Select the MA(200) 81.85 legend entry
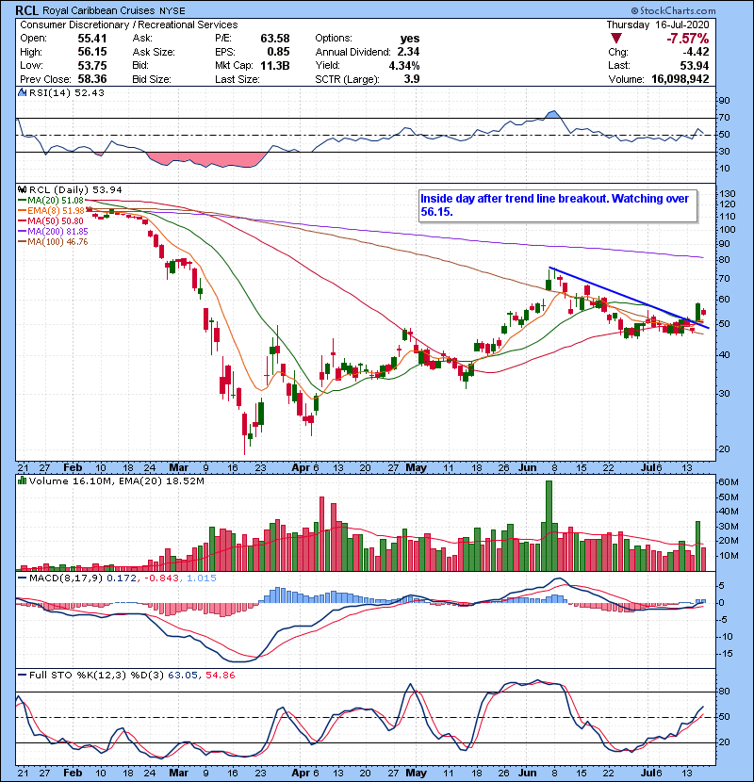This screenshot has height=782, width=754. 53,232
